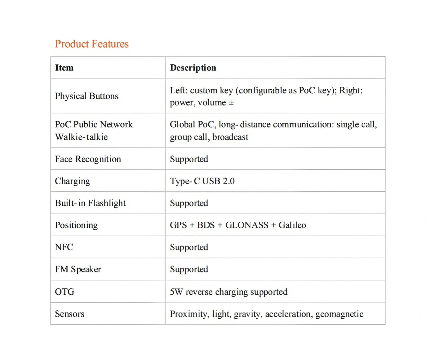Select the Item column header
The height and width of the screenshot is (341, 448).
point(64,68)
